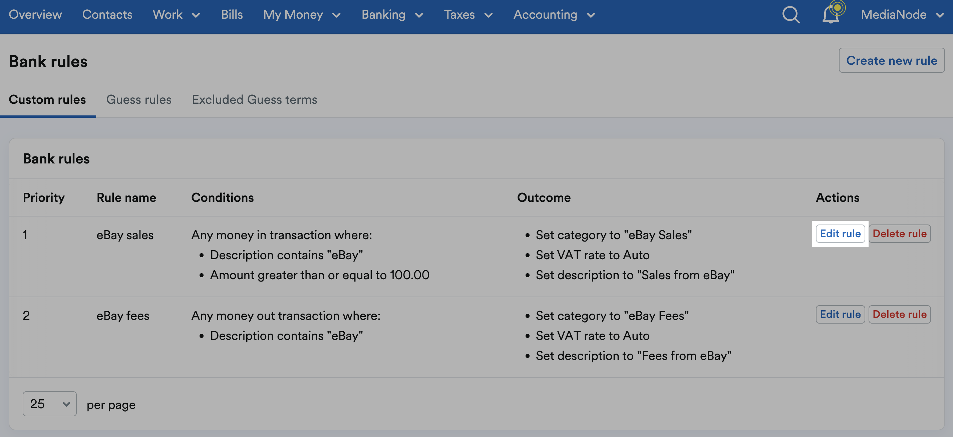Open the 25 per page dropdown
The image size is (953, 437).
pos(50,404)
